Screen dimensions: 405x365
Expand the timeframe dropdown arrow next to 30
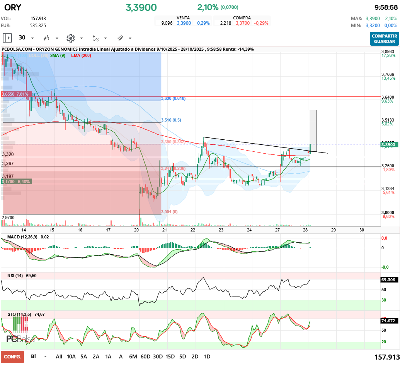tap(32, 38)
